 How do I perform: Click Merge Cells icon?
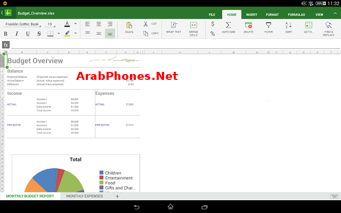[x=193, y=25]
